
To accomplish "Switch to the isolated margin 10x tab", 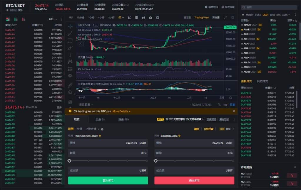I will click(x=123, y=119).
